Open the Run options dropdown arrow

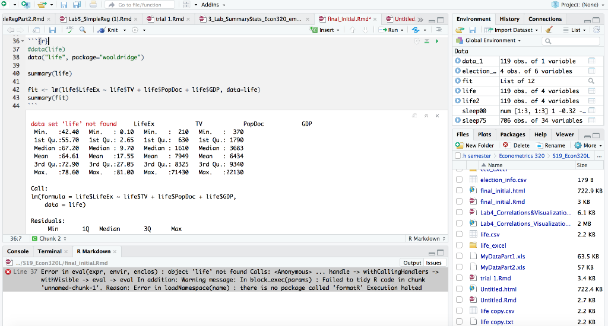click(402, 30)
